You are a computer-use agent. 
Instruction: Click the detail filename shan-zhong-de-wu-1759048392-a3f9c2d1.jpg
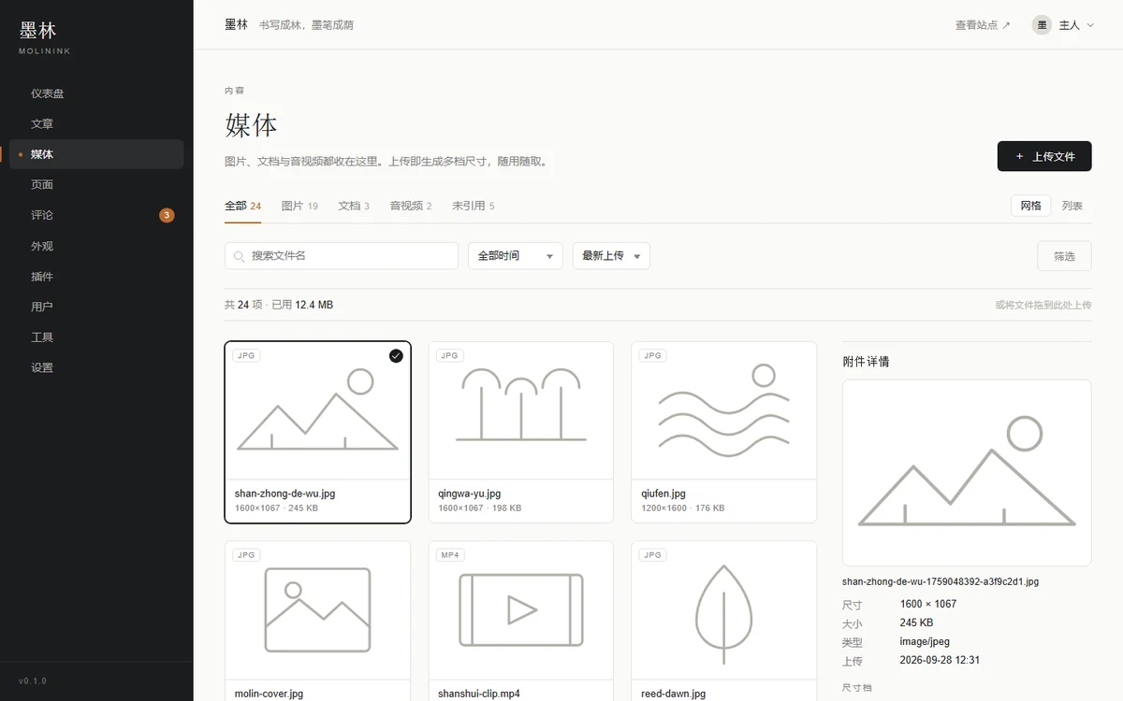[941, 581]
